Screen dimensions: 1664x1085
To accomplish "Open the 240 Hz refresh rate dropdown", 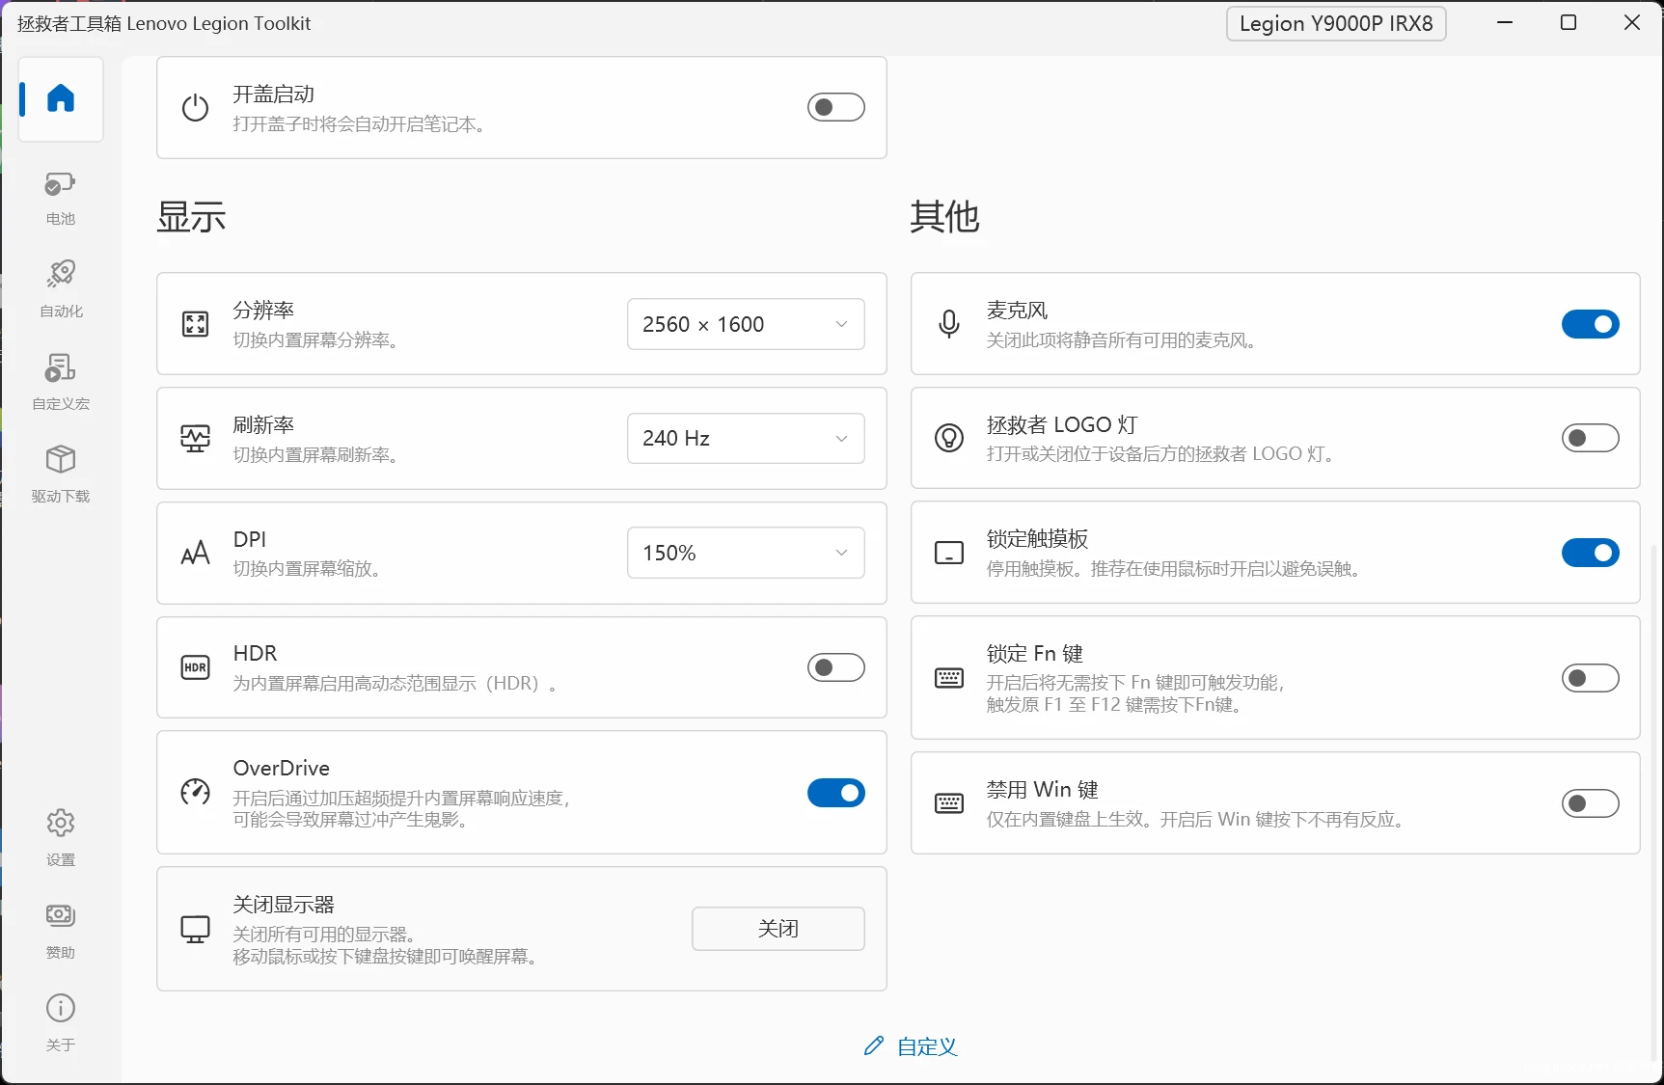I will (x=746, y=438).
